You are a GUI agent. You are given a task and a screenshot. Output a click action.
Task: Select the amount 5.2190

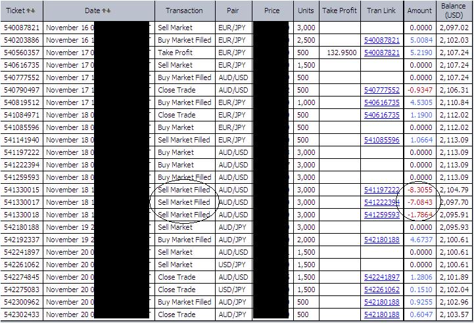pyautogui.click(x=421, y=53)
